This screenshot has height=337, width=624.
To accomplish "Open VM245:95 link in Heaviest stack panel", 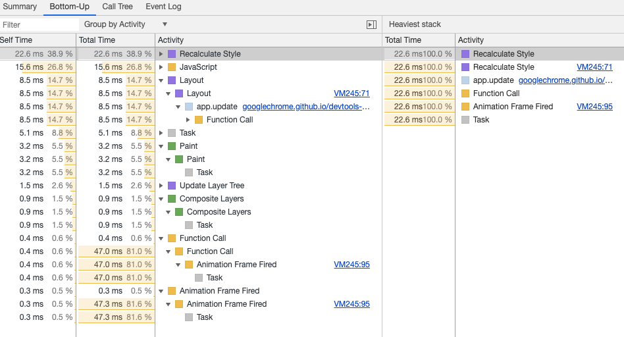I will [x=594, y=106].
